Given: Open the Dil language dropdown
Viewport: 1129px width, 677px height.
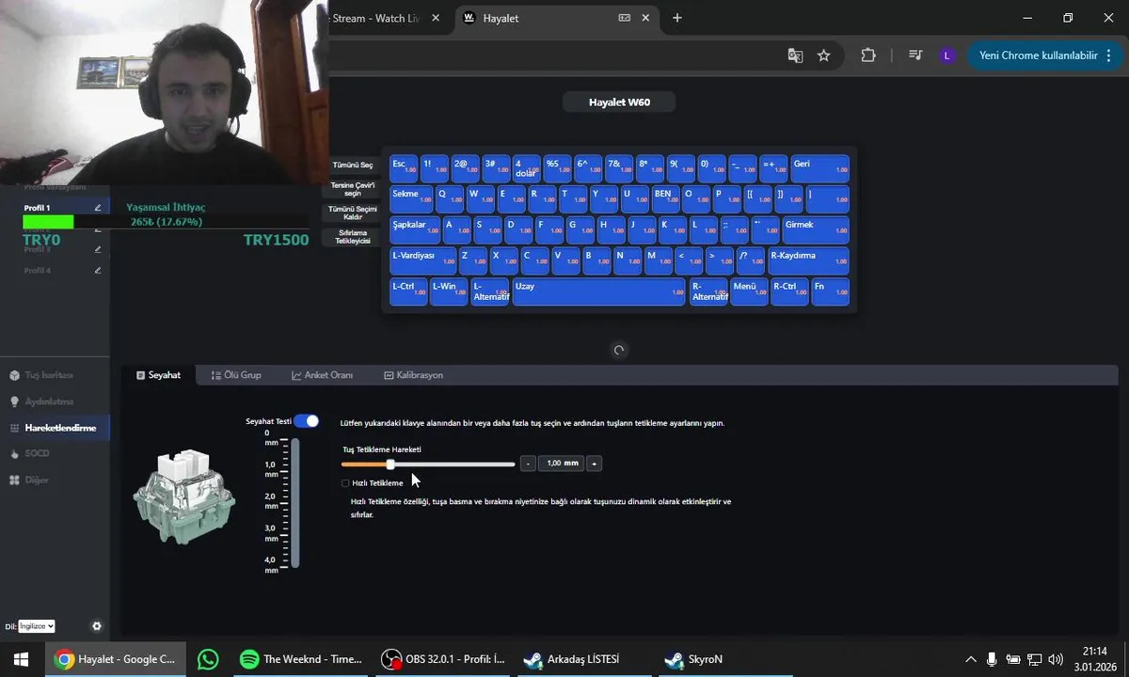Looking at the screenshot, I should 37,626.
